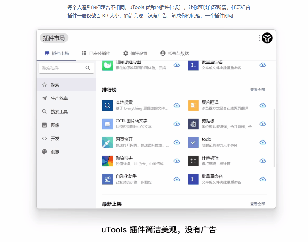Open the 剪贴板 plugin title
This screenshot has height=242, width=308.
pyautogui.click(x=208, y=121)
